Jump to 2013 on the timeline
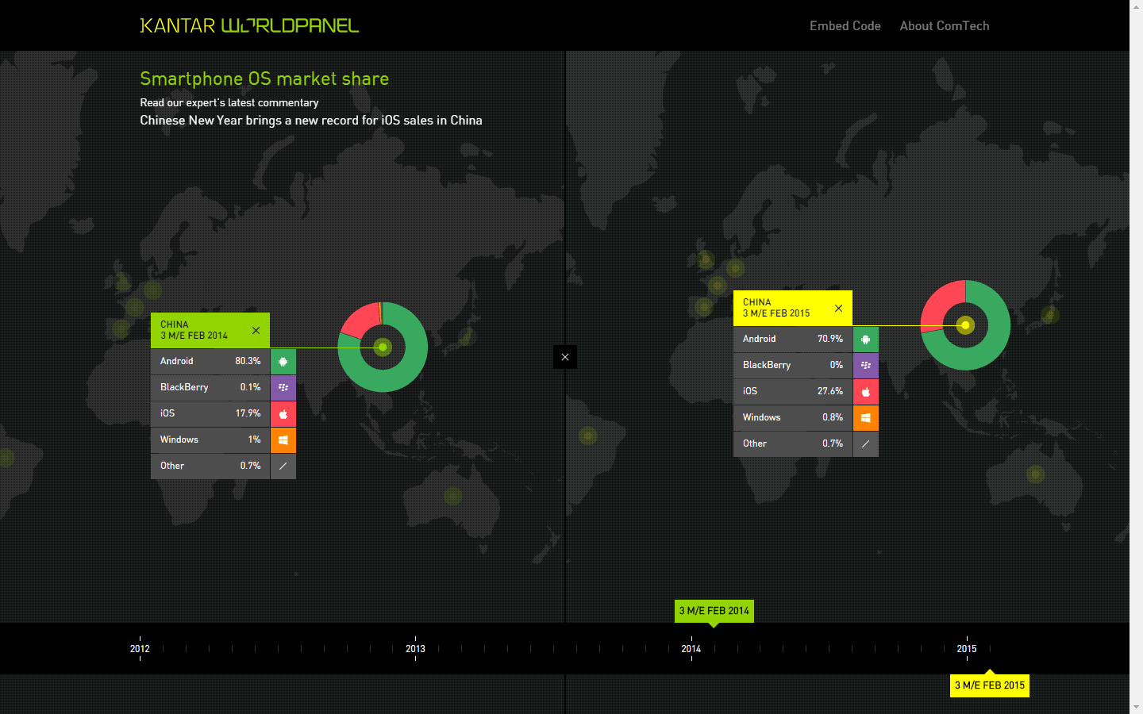 tap(415, 648)
